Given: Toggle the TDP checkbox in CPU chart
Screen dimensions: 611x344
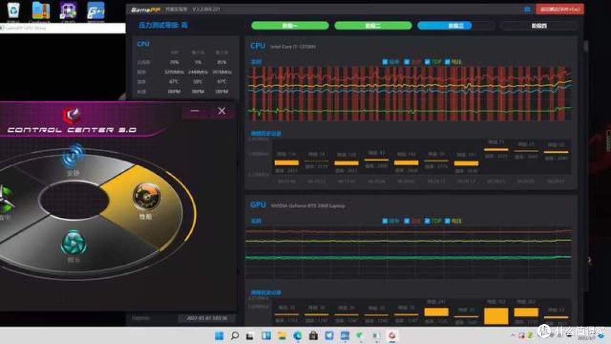Looking at the screenshot, I should [x=427, y=62].
